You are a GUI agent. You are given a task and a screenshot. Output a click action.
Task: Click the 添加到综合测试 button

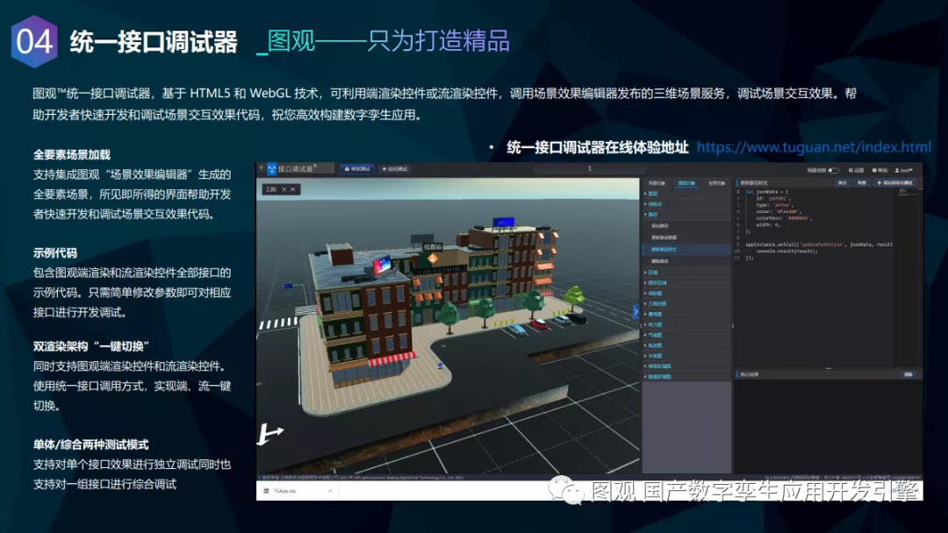click(x=895, y=183)
